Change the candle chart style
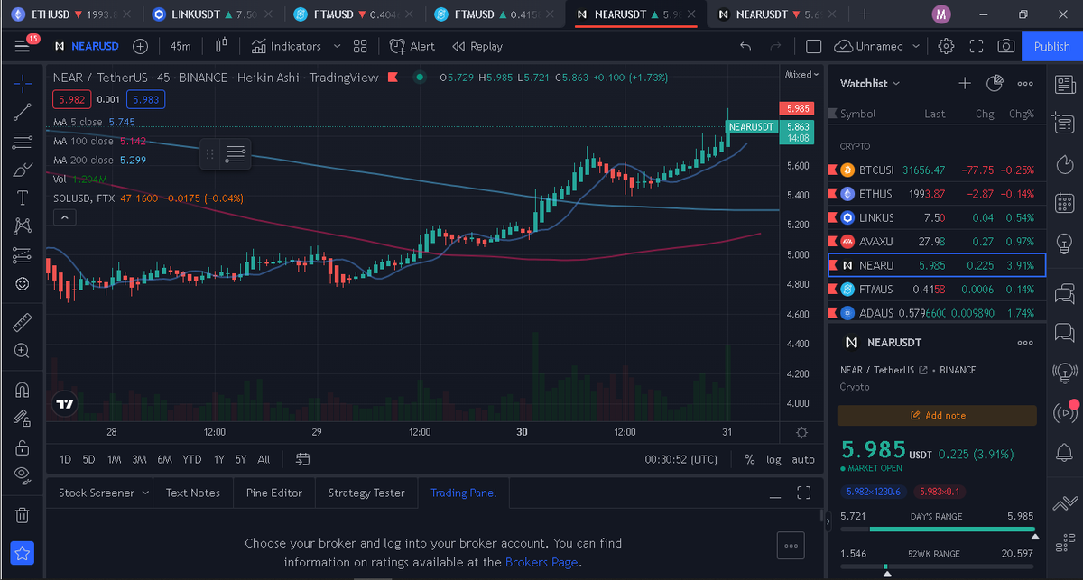The image size is (1083, 580). (220, 46)
